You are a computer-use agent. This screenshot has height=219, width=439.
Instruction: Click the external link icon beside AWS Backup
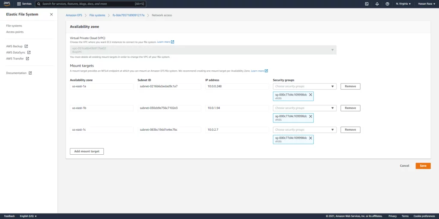pyautogui.click(x=26, y=46)
